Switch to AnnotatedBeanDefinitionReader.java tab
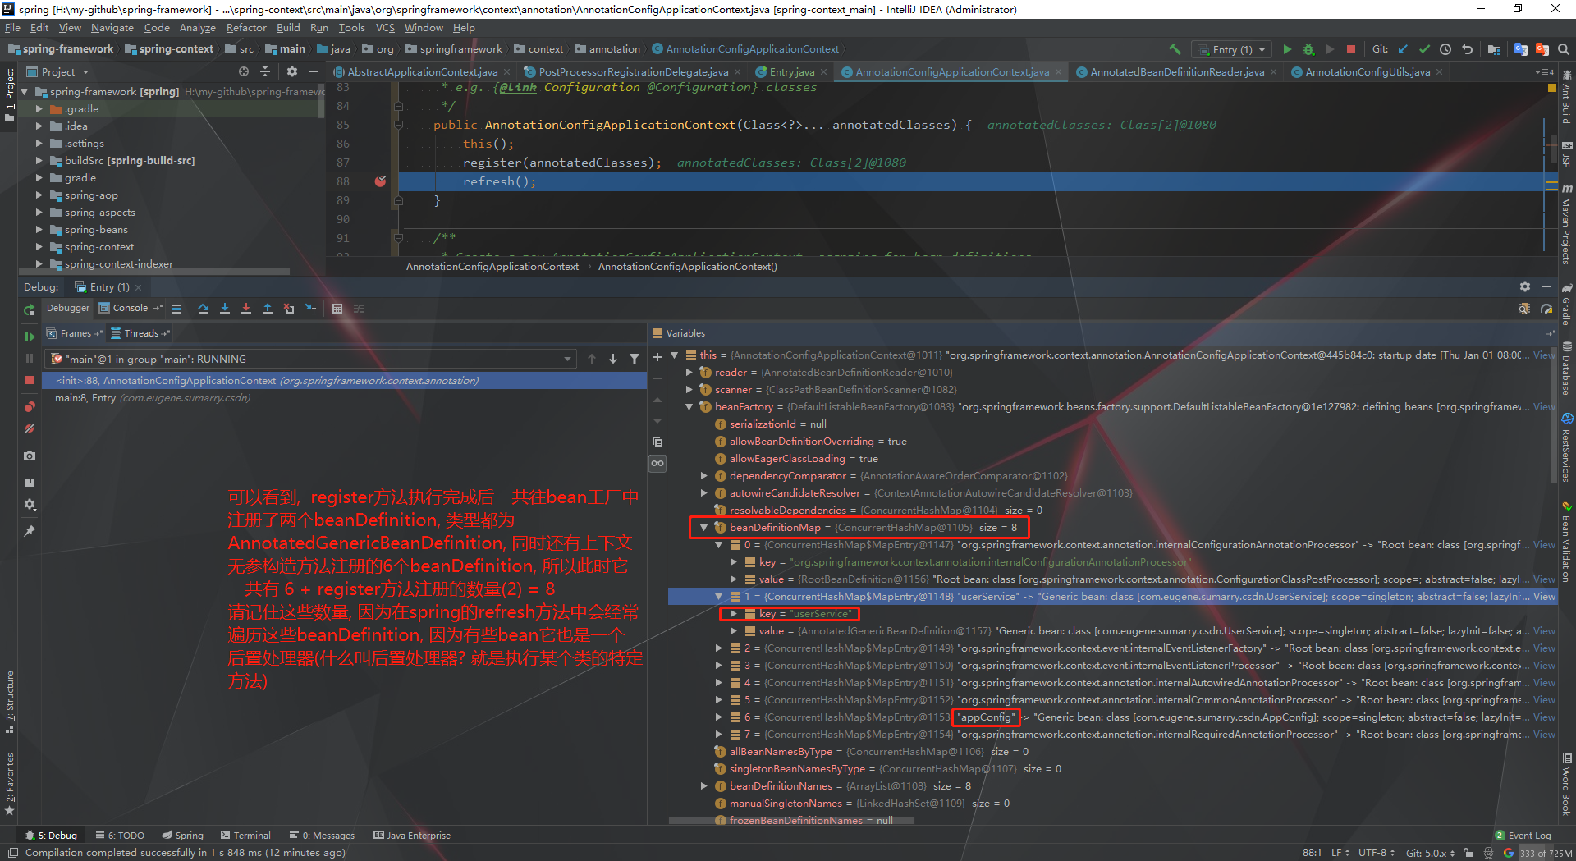 (1176, 72)
